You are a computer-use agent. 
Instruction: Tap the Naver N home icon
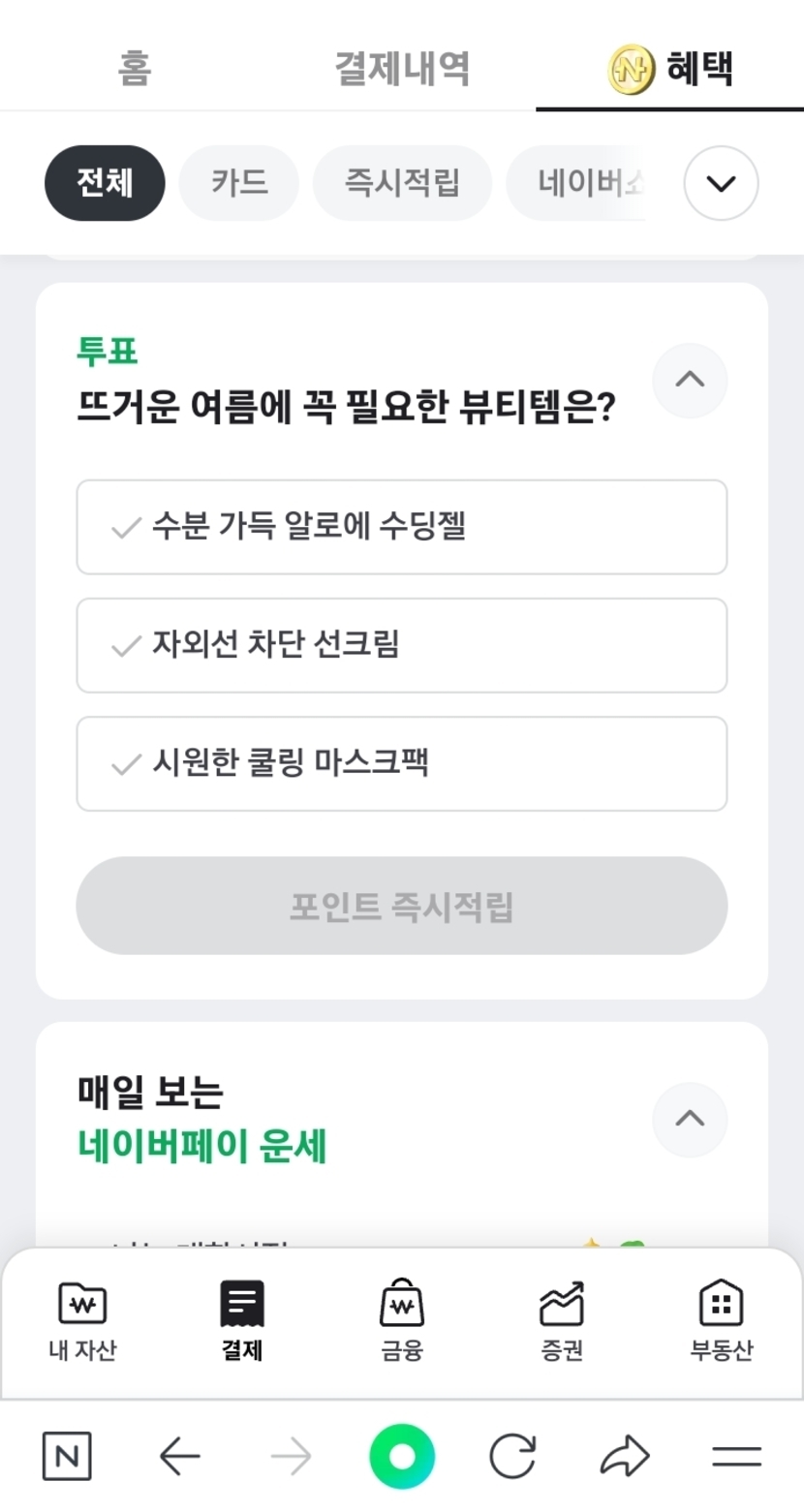point(67,1456)
